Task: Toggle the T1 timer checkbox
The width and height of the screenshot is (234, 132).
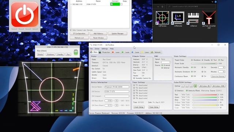Action: (134, 85)
